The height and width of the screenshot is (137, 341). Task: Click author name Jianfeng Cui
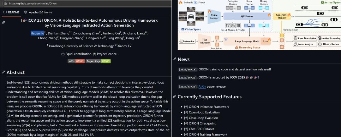click(111, 33)
